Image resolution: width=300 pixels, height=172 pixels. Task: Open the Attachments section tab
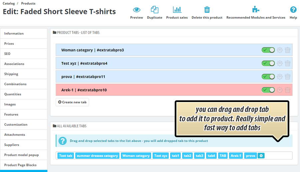click(x=24, y=135)
